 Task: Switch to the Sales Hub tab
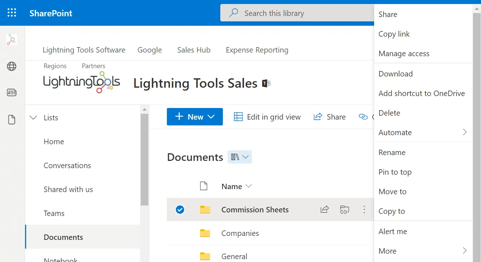194,50
